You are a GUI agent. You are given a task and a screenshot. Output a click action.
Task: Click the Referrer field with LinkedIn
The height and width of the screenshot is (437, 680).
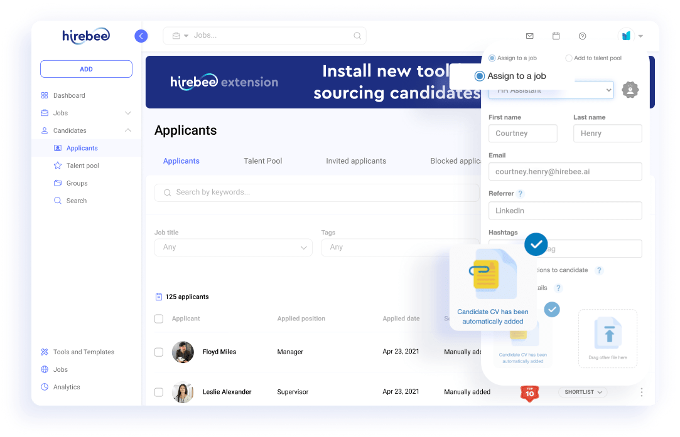[x=565, y=211]
